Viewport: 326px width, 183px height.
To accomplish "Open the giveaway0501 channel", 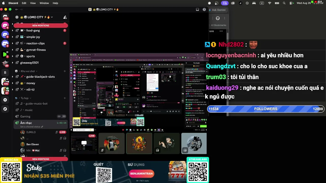I will tap(40, 63).
